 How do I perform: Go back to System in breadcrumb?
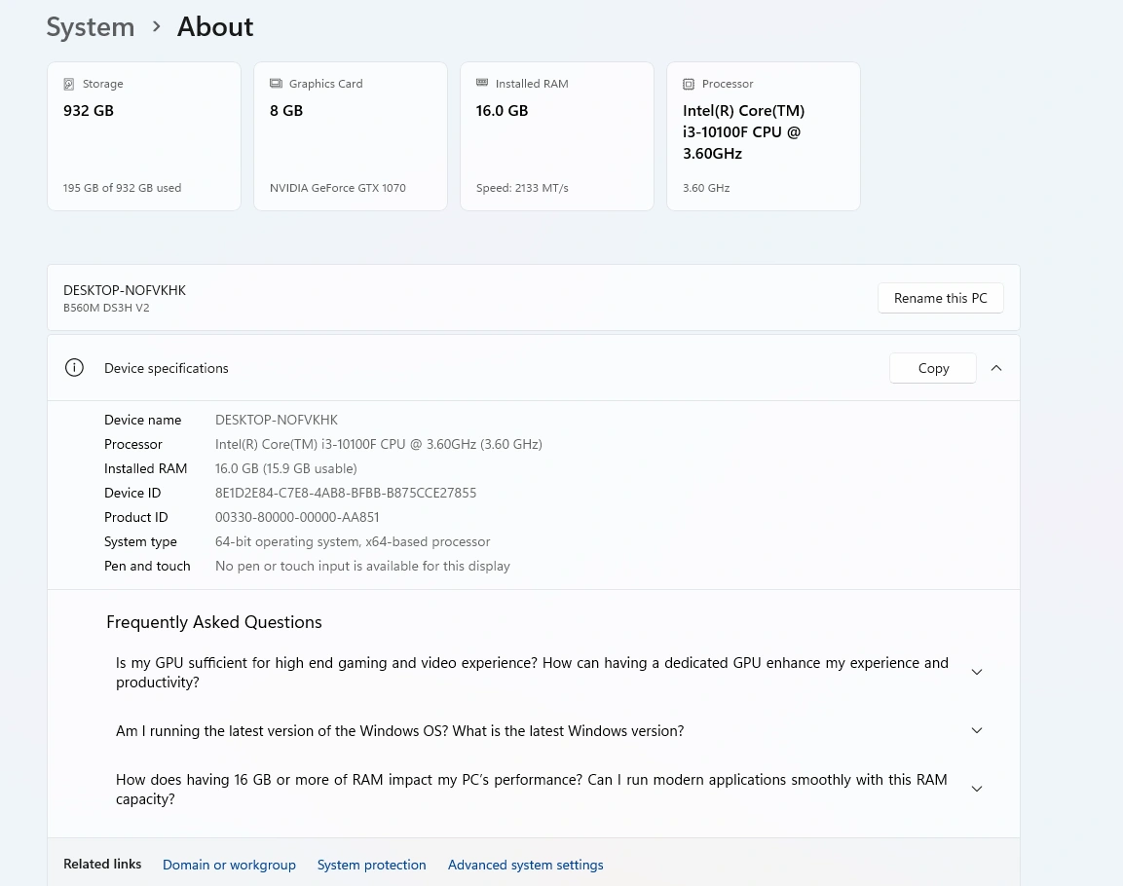tap(91, 27)
